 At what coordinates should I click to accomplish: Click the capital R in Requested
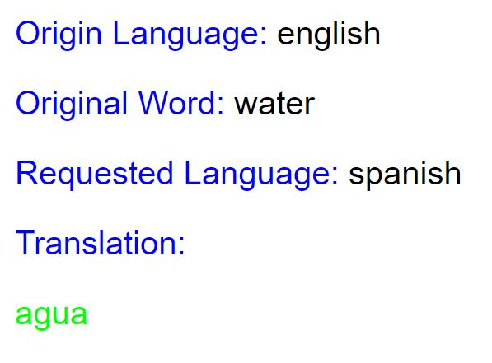pos(26,173)
